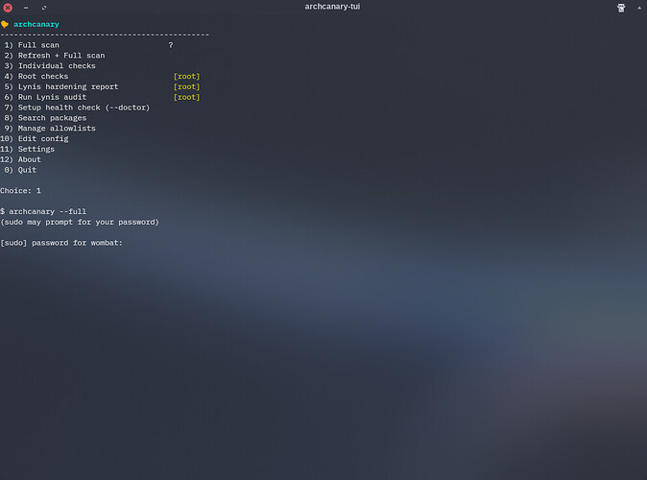Close the archcanary-tui window

(8, 8)
